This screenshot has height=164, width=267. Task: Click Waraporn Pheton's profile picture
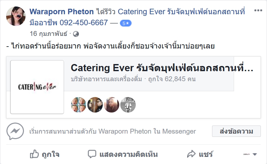tap(16, 16)
